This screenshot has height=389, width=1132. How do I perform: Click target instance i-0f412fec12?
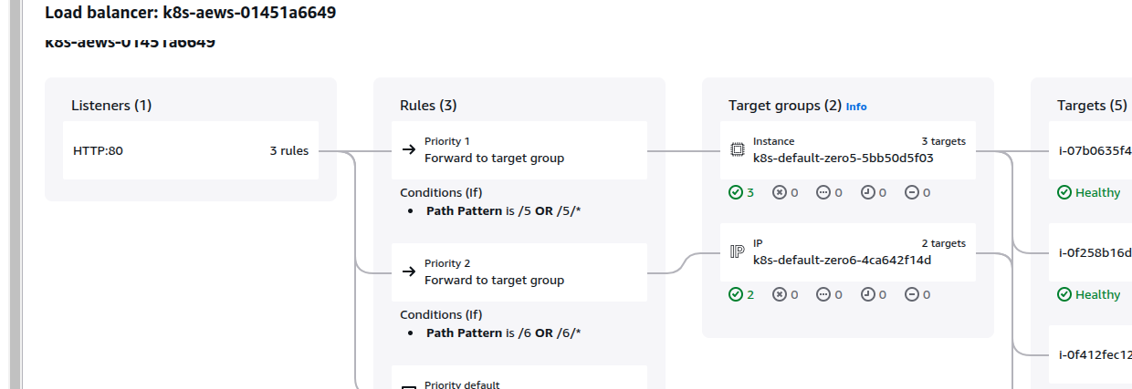1095,354
